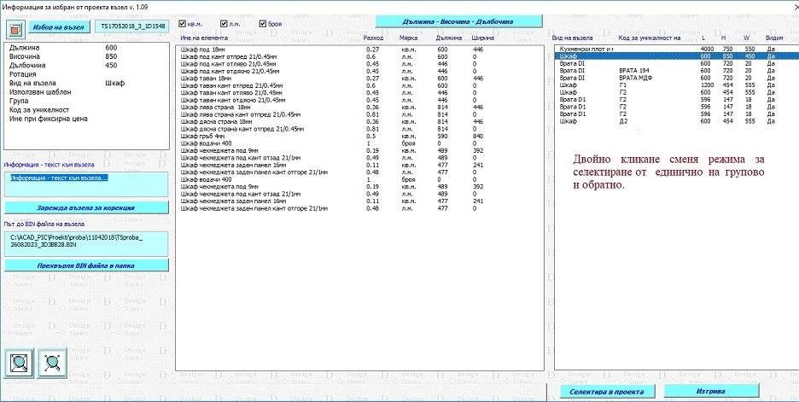Toggle the л.м. checkbox

(x=223, y=23)
